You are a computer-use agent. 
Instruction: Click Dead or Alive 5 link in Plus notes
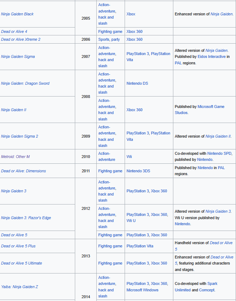click(204, 246)
